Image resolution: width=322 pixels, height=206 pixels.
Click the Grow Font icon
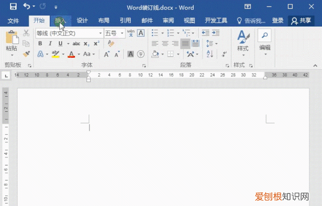[x=107, y=54]
